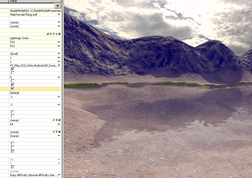Click the red X in the (none) row below 64
The height and width of the screenshot is (178, 252).
[60, 132]
